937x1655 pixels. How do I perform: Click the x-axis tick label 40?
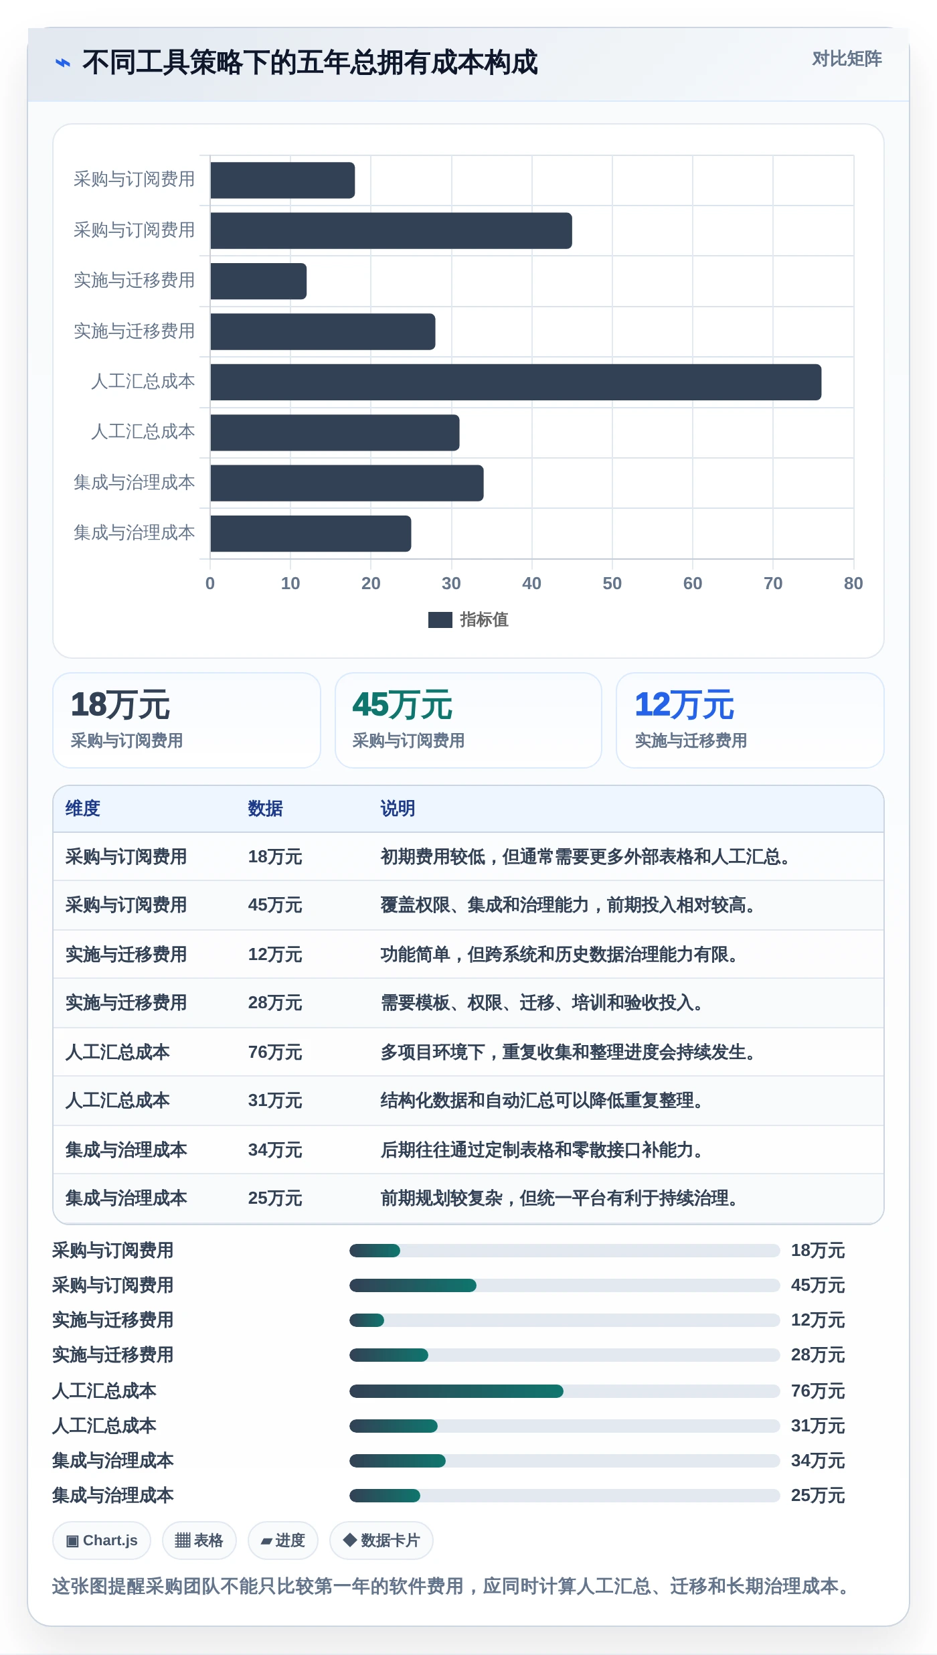(531, 584)
